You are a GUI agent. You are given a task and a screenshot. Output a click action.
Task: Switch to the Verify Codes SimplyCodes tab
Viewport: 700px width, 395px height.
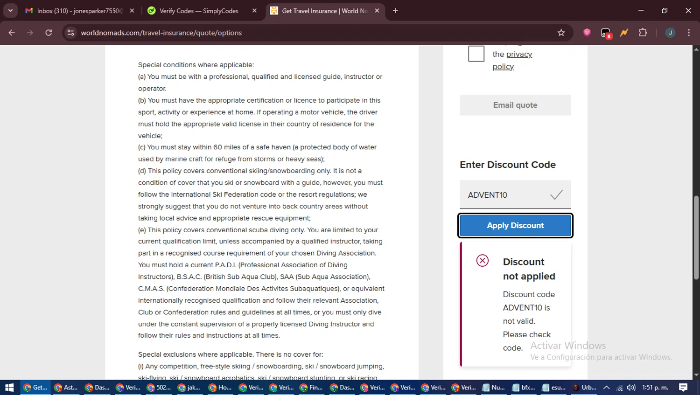(199, 11)
